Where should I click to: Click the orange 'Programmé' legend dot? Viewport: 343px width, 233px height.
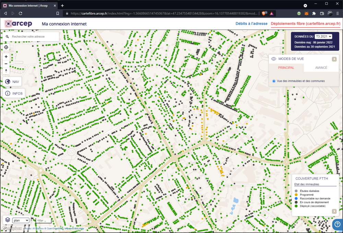point(296,195)
